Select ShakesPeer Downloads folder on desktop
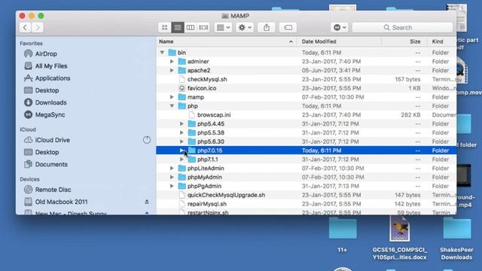The width and height of the screenshot is (482, 271). coord(457,239)
